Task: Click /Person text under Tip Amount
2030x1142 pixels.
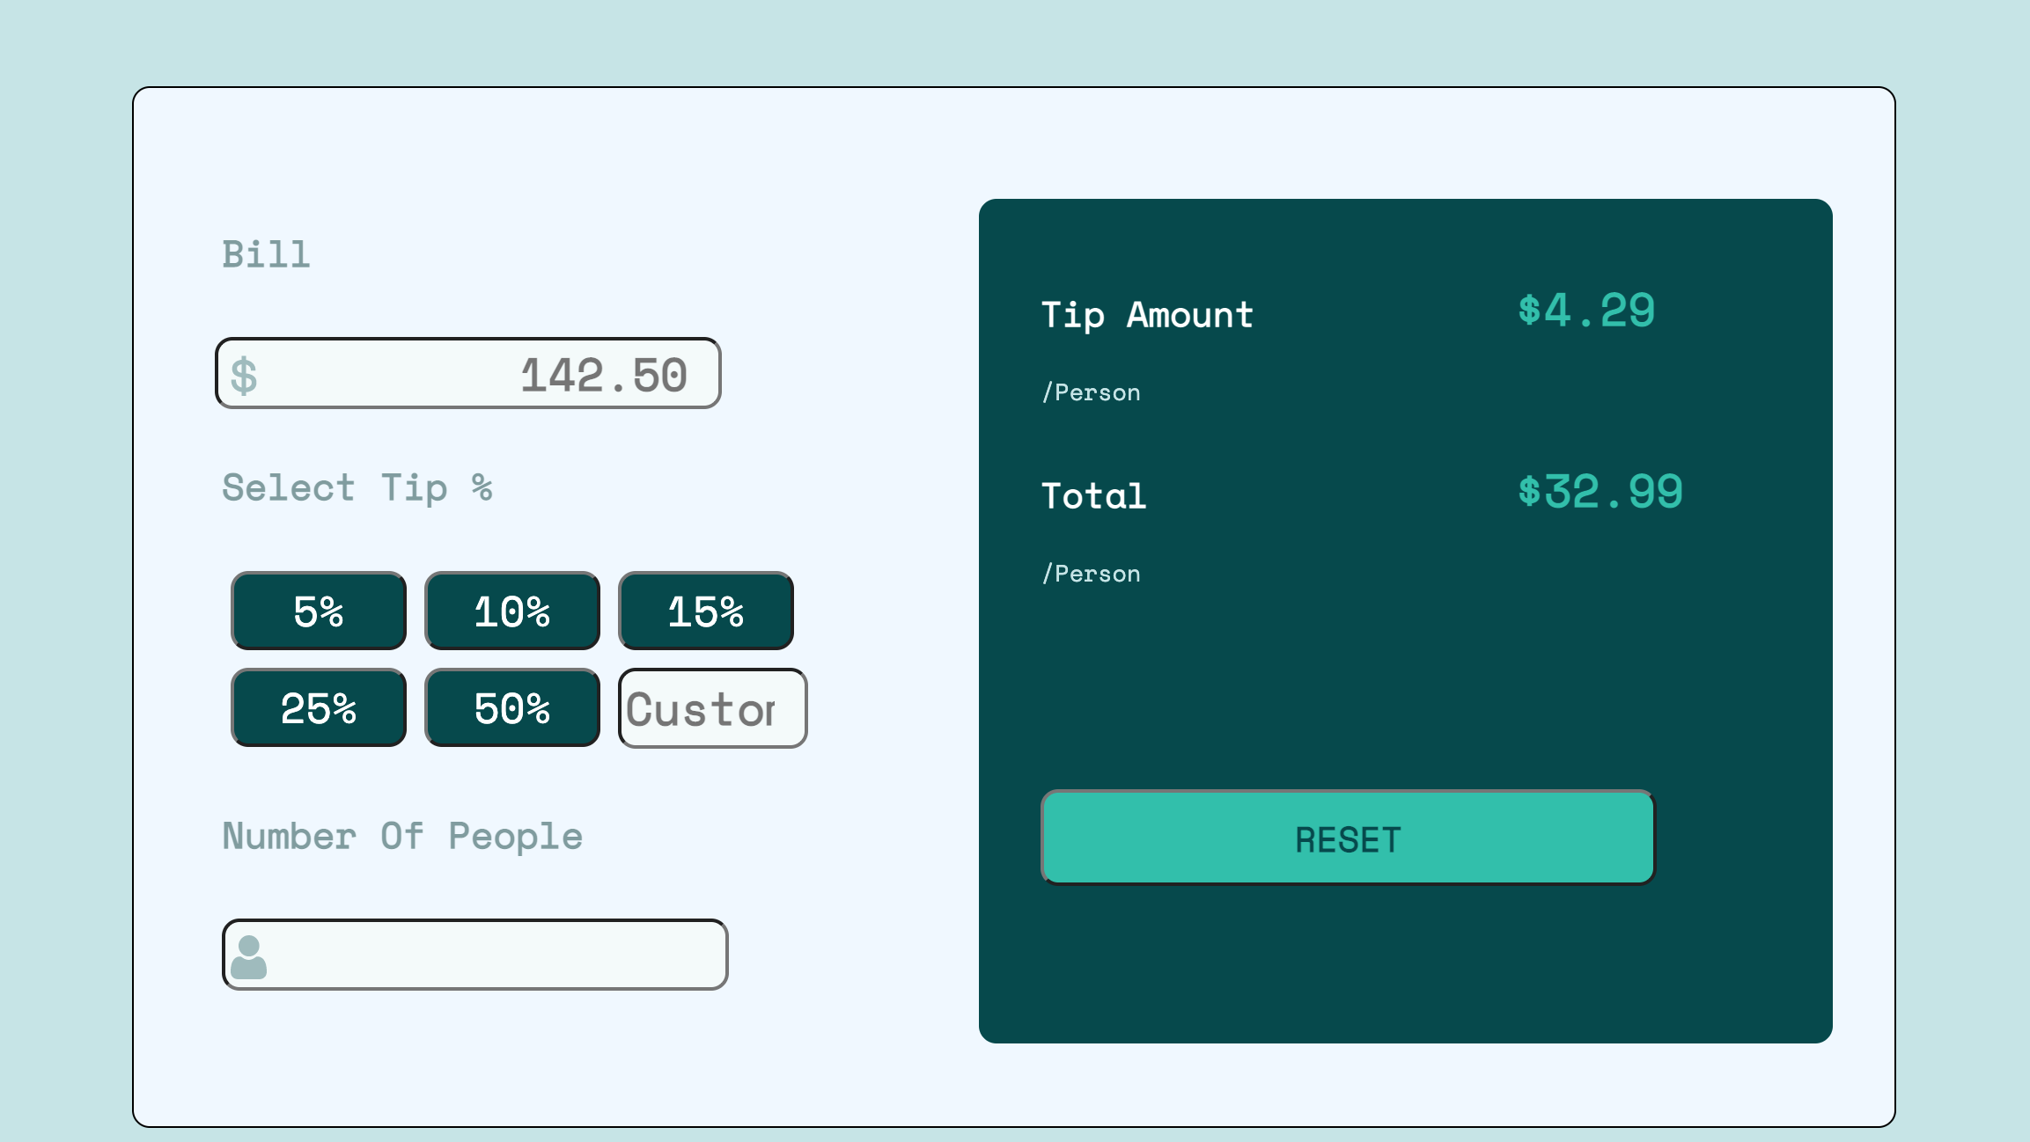Action: pyautogui.click(x=1092, y=392)
